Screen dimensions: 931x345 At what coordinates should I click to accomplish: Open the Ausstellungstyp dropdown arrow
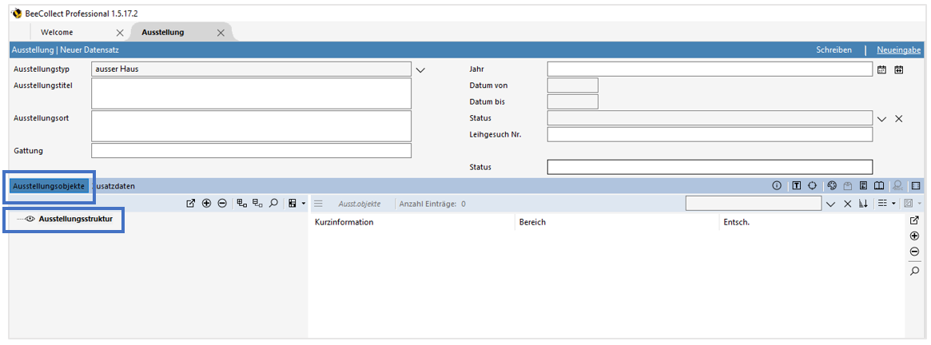click(x=421, y=69)
